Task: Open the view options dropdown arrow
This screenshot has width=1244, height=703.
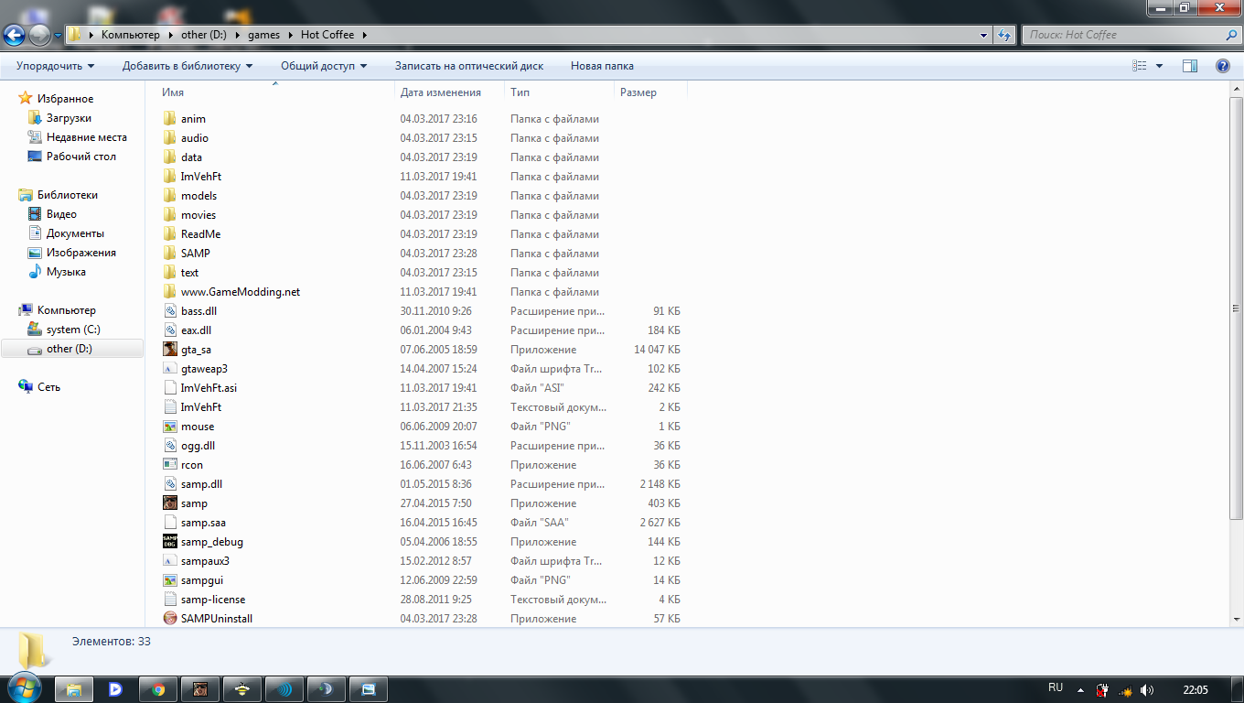Action: (1160, 66)
